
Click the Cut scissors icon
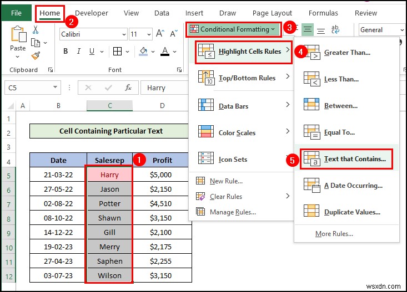coord(36,30)
